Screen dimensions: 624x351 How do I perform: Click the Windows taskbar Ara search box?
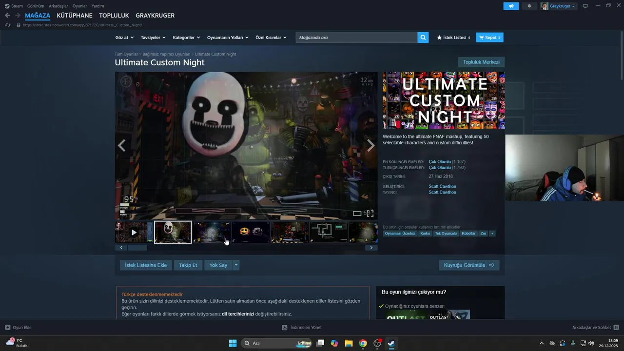pos(276,343)
